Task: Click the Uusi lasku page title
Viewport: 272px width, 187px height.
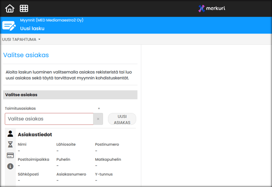Action: (32, 28)
